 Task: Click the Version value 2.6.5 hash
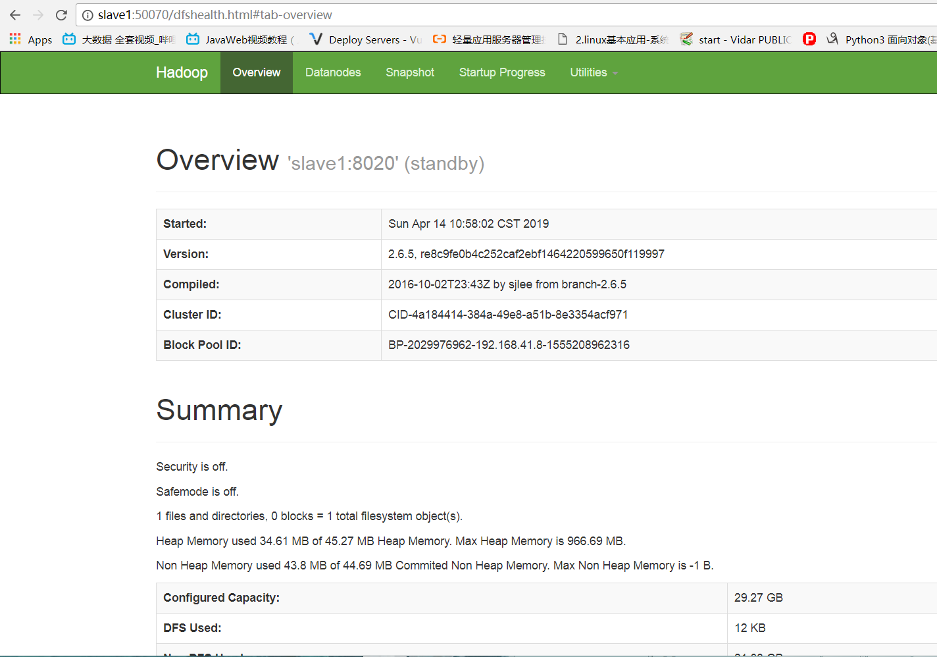pyautogui.click(x=526, y=254)
